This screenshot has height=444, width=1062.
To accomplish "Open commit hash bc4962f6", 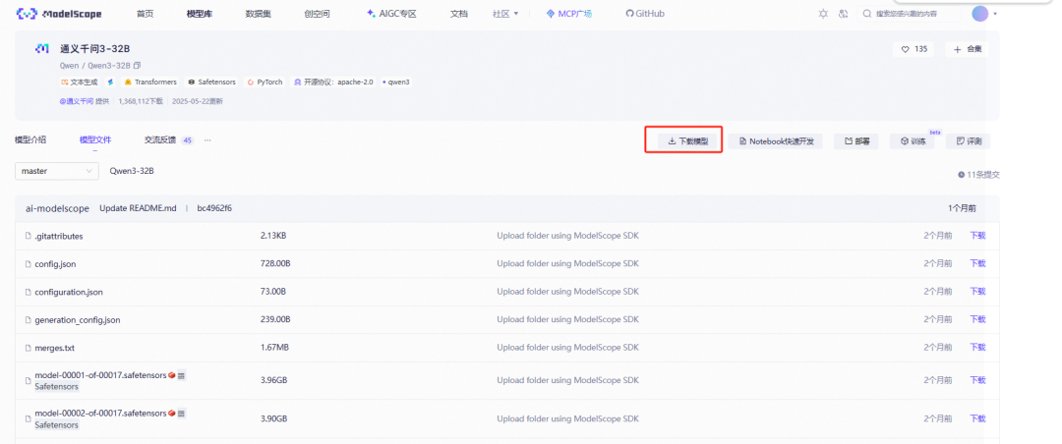I will coord(214,208).
